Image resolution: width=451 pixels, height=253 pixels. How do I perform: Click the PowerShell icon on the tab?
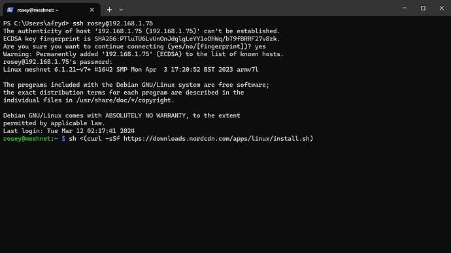click(x=10, y=10)
